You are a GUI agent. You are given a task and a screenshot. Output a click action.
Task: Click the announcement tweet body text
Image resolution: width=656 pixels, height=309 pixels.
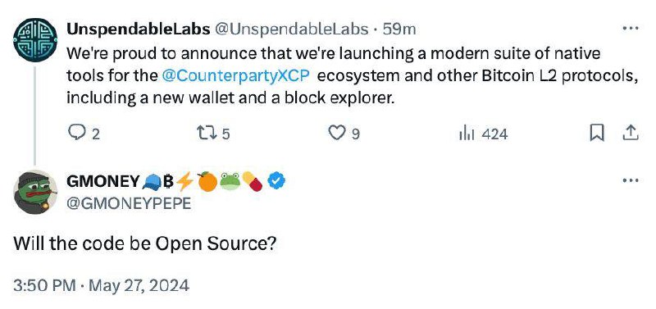tap(352, 76)
